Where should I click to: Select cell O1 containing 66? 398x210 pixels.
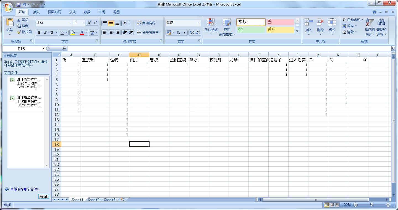358,60
